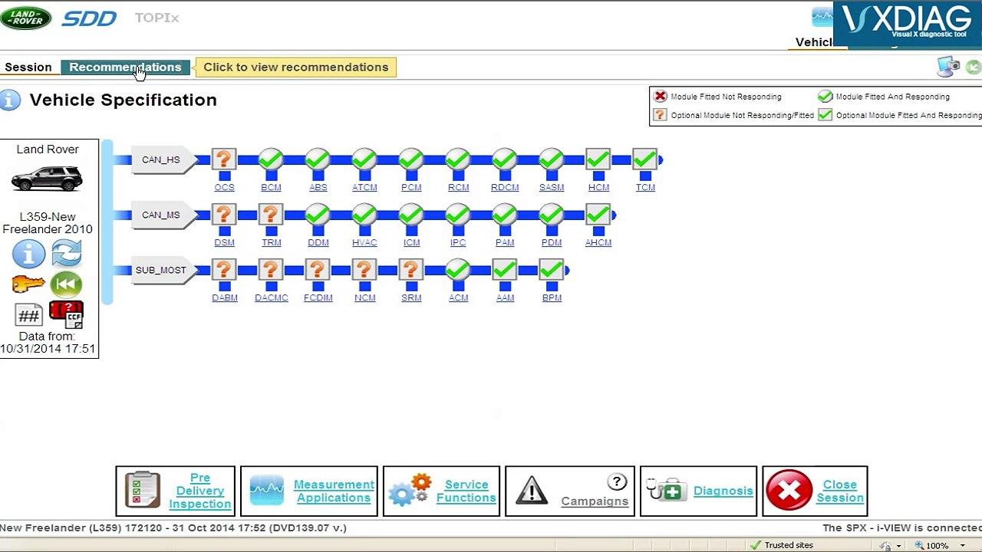The width and height of the screenshot is (982, 552).
Task: Click the ABS module check icon
Action: (x=318, y=159)
